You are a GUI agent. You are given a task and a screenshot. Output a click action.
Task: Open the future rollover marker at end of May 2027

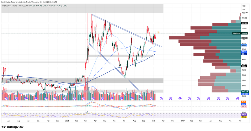tap(227, 98)
